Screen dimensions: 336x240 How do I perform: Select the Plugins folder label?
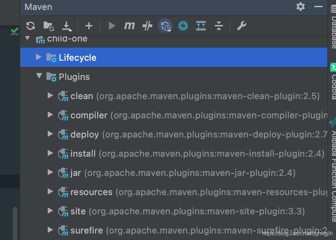(x=74, y=77)
